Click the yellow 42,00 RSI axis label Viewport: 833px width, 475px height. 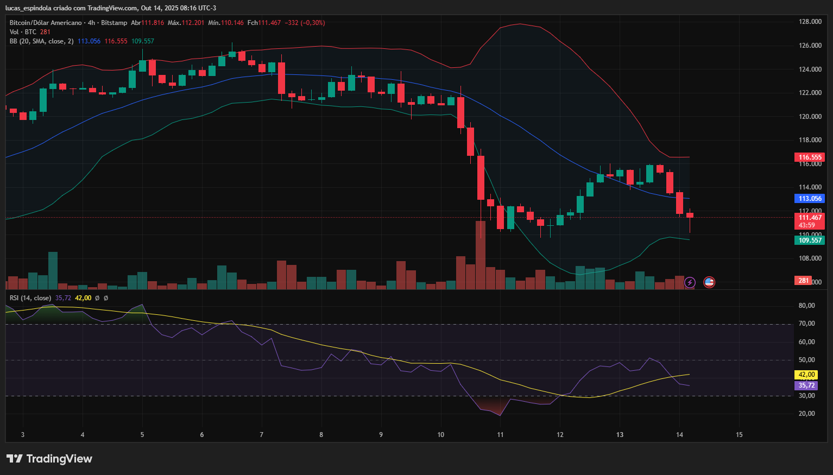tap(806, 375)
